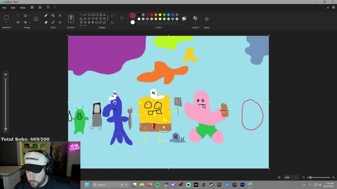Open the Edit colors wheel

[184, 19]
